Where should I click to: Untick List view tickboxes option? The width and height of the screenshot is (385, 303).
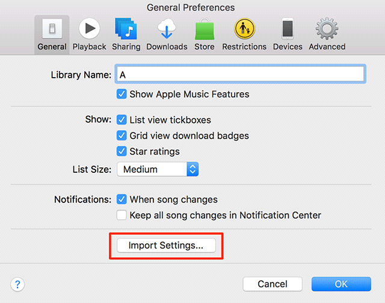[122, 120]
